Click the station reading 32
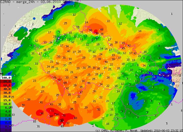Screen dimensions: 183x132 click(79, 96)
